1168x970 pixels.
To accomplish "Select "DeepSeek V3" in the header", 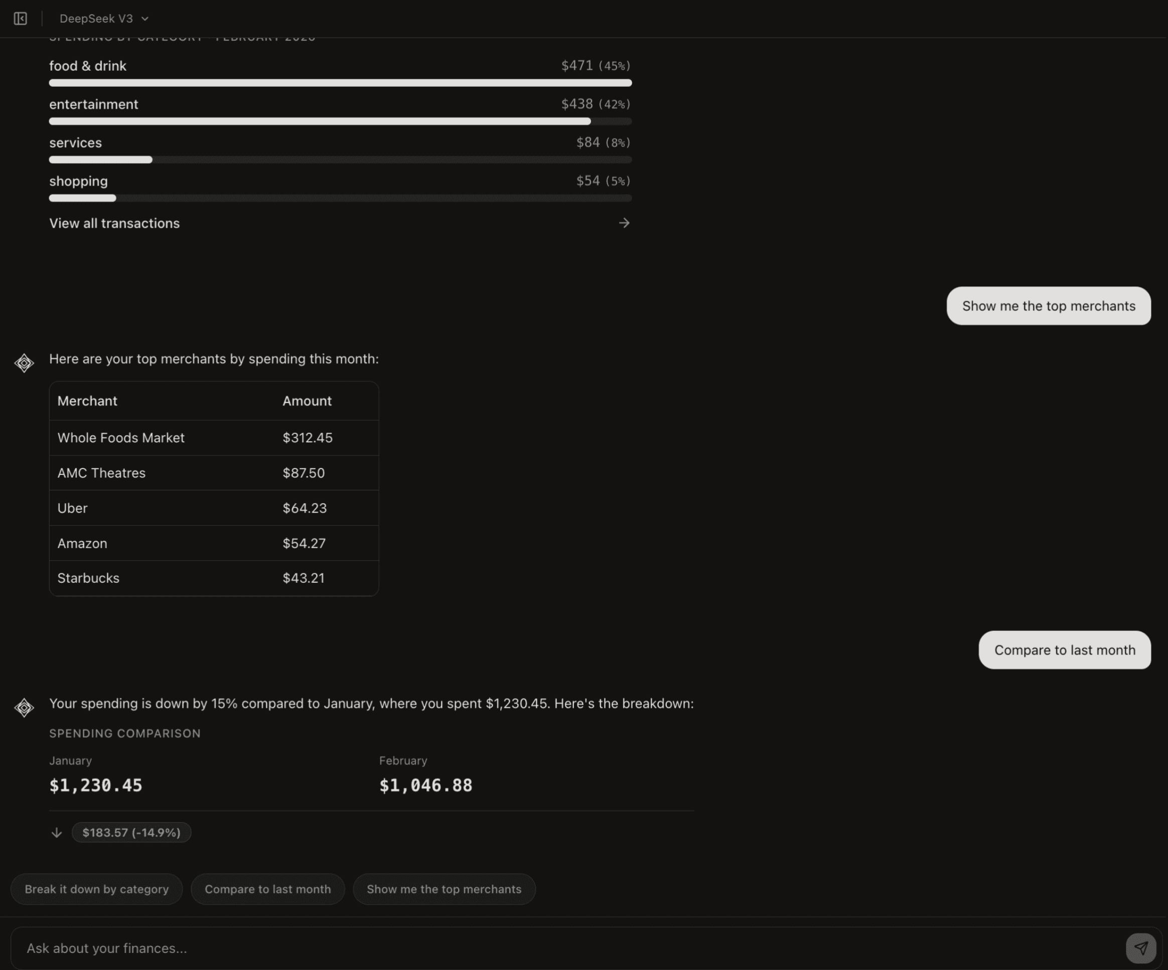I will [97, 19].
